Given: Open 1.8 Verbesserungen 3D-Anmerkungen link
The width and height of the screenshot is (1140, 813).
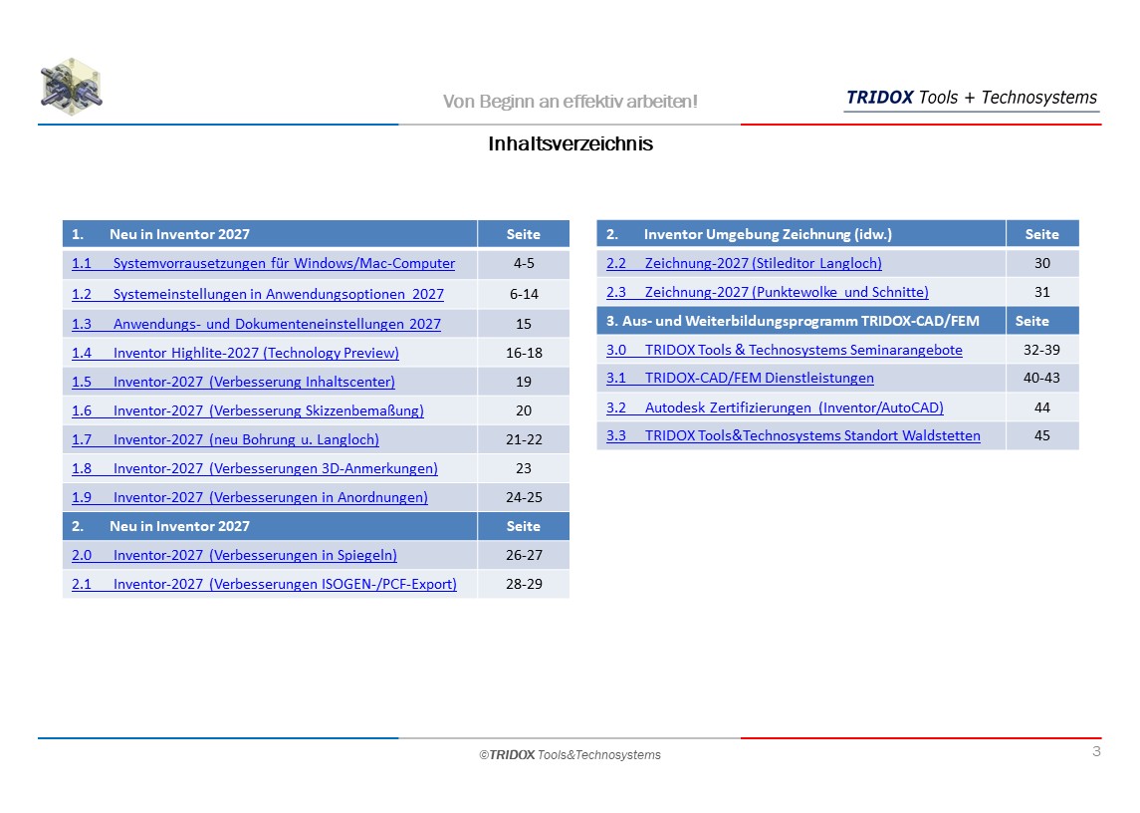Looking at the screenshot, I should (x=254, y=468).
